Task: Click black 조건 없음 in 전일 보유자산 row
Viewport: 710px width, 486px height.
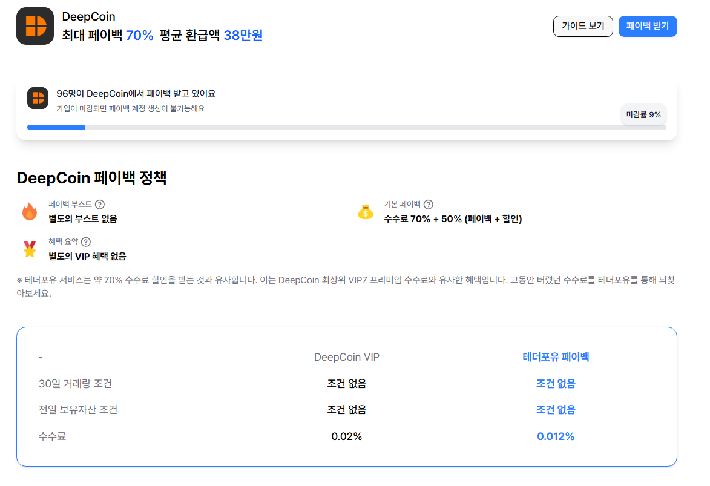Action: coord(347,410)
